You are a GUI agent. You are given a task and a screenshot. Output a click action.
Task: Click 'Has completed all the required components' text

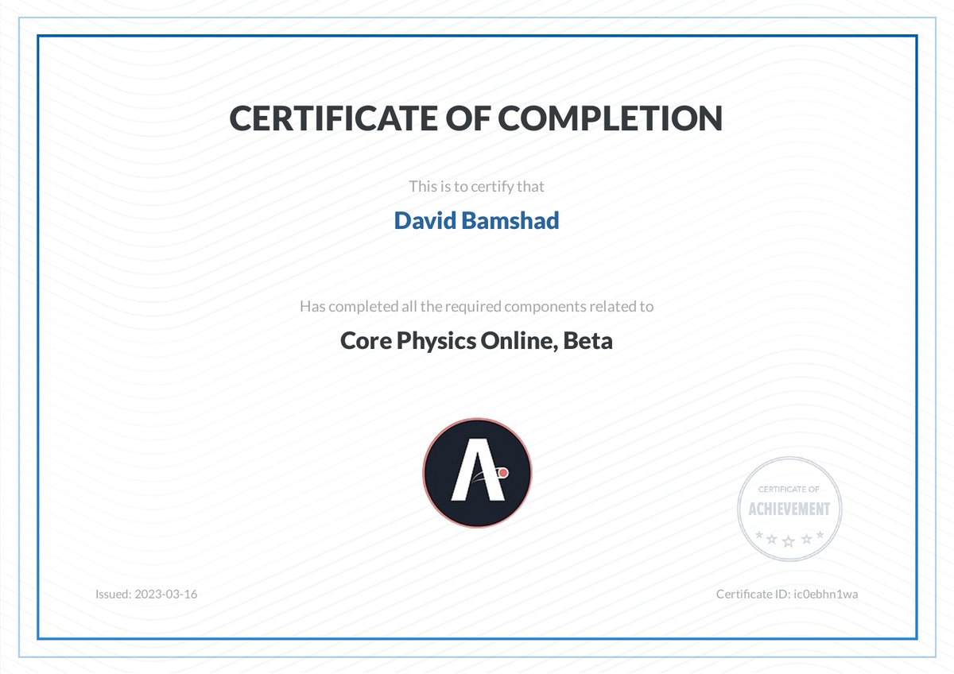(x=477, y=306)
